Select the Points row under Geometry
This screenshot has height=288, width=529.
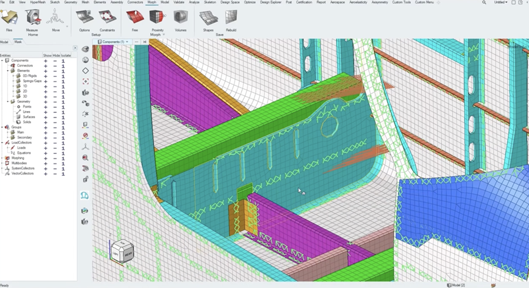point(27,107)
